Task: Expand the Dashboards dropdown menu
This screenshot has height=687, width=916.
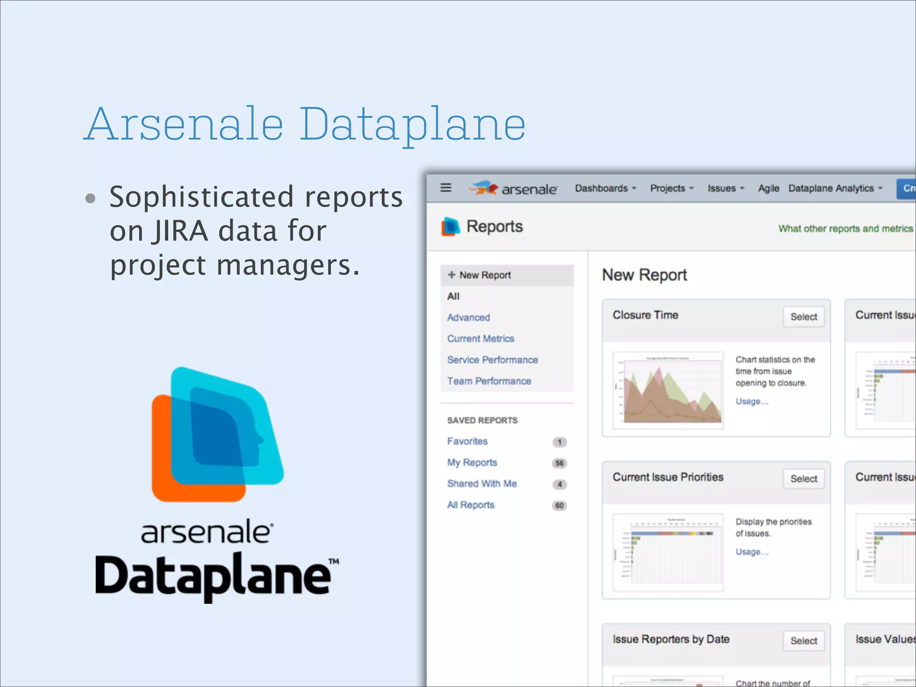Action: (x=606, y=188)
